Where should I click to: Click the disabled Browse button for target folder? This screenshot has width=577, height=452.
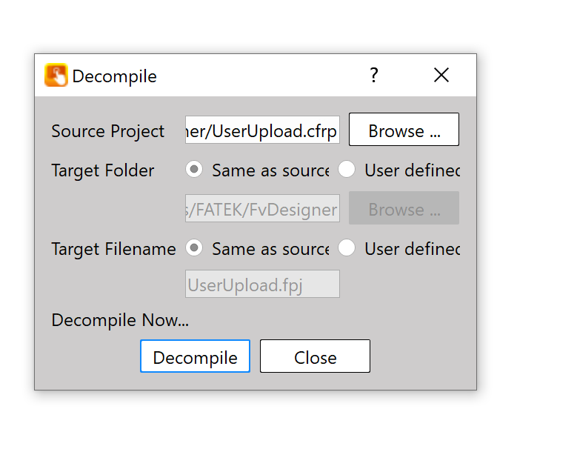coord(404,209)
